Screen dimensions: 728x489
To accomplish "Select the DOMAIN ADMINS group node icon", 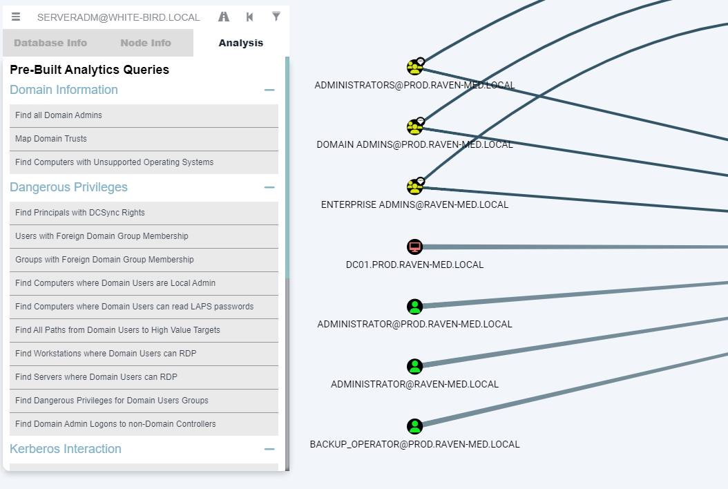I will point(414,127).
